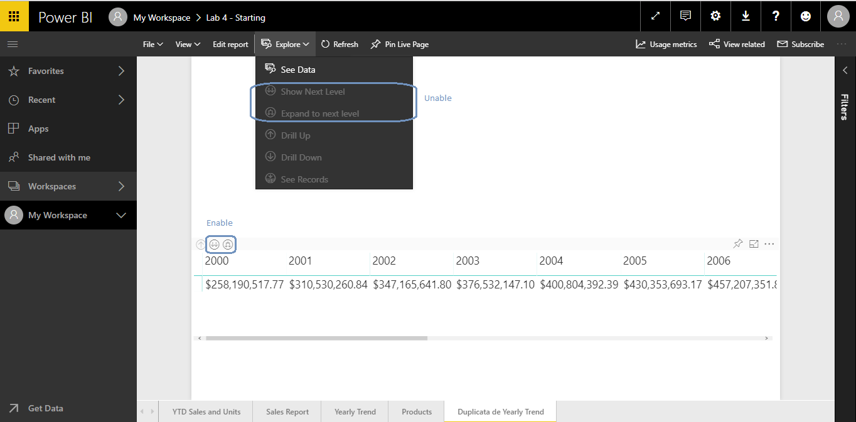Screen dimensions: 856x422
Task: Select Drill Down in the Explore menu
Action: tap(334, 157)
